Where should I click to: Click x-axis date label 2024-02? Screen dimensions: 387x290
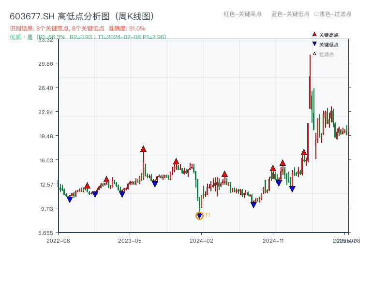pos(201,241)
